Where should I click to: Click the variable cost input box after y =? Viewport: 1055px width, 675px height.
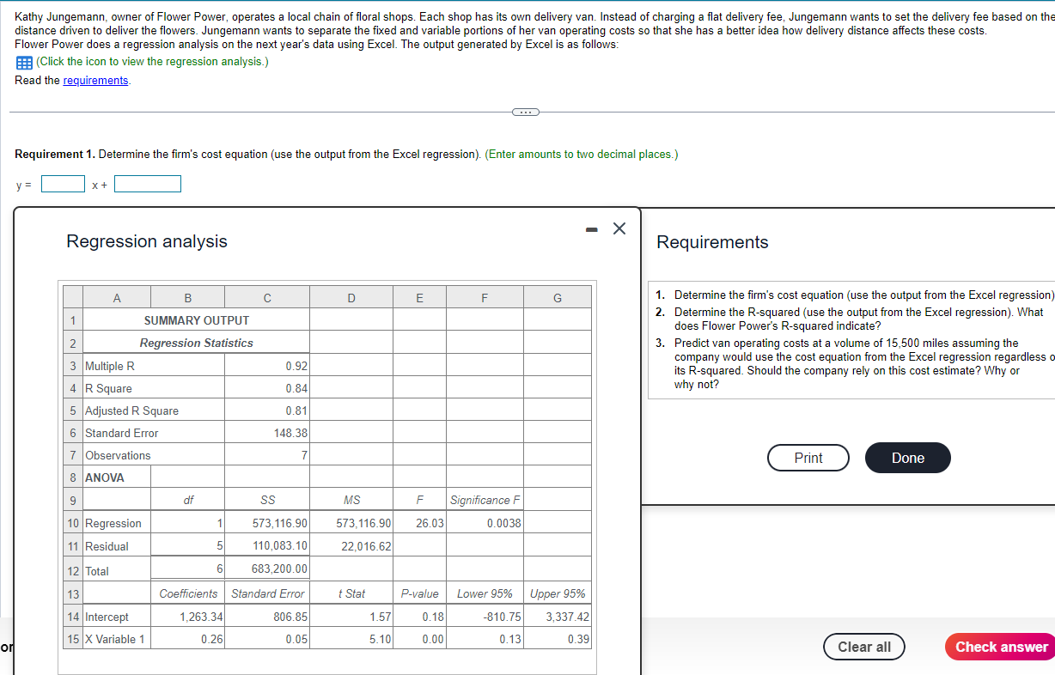pyautogui.click(x=63, y=183)
